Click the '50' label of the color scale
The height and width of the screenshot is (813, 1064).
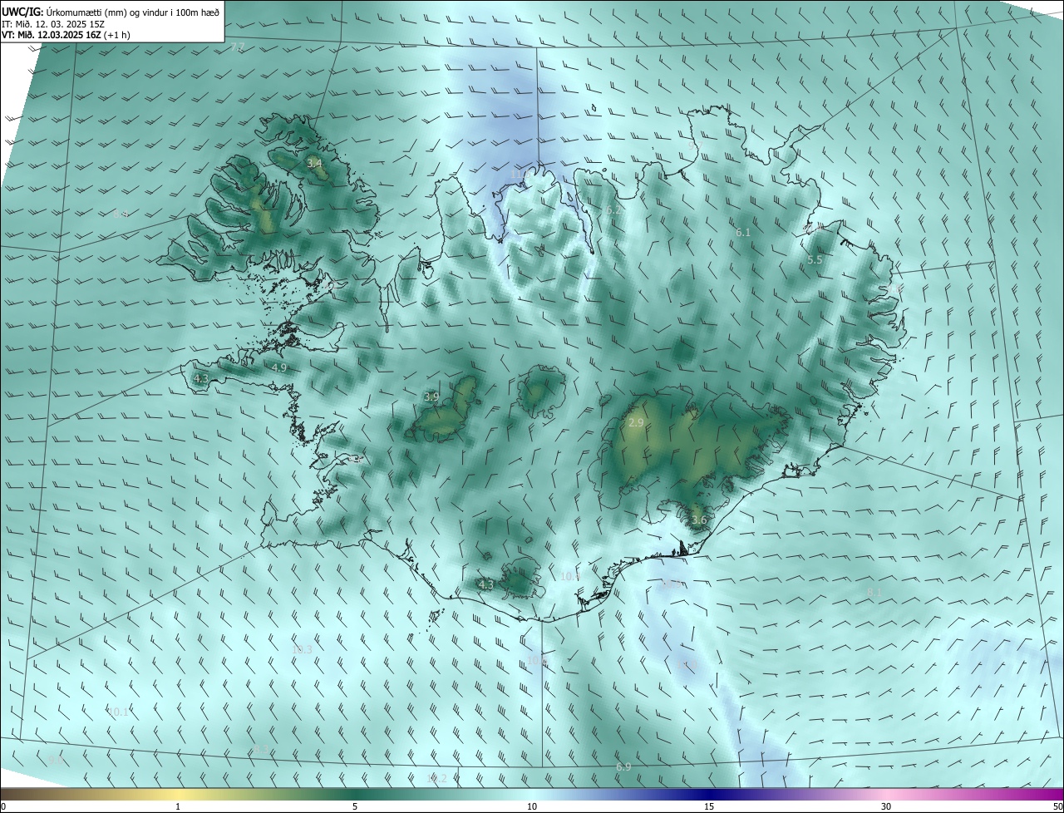pos(1057,806)
